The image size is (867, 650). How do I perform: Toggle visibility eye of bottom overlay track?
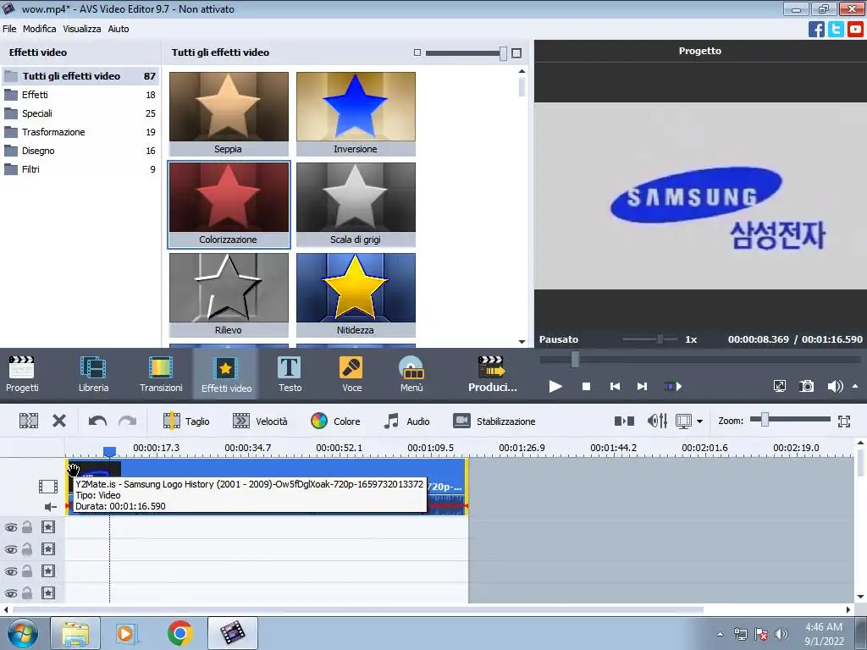pos(10,594)
